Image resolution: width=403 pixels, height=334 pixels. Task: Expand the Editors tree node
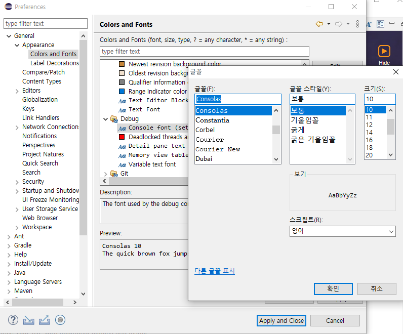[17, 91]
